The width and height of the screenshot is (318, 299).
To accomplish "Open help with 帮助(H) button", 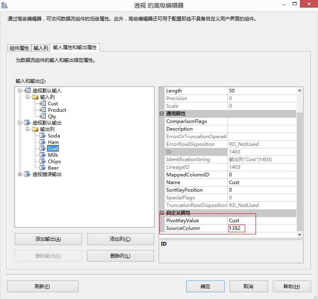I will tap(292, 287).
